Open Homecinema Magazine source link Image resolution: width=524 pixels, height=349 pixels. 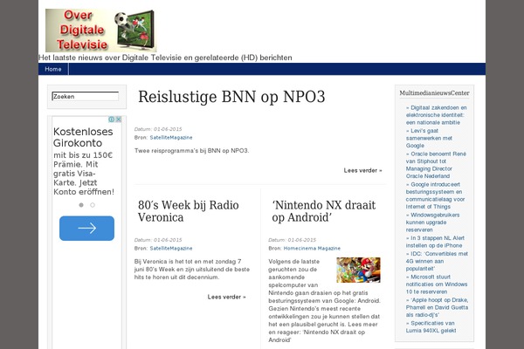pos(312,248)
